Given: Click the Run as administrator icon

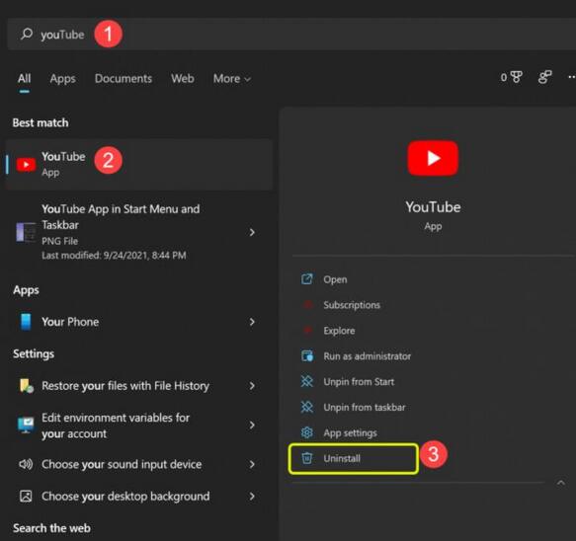Looking at the screenshot, I should (306, 356).
